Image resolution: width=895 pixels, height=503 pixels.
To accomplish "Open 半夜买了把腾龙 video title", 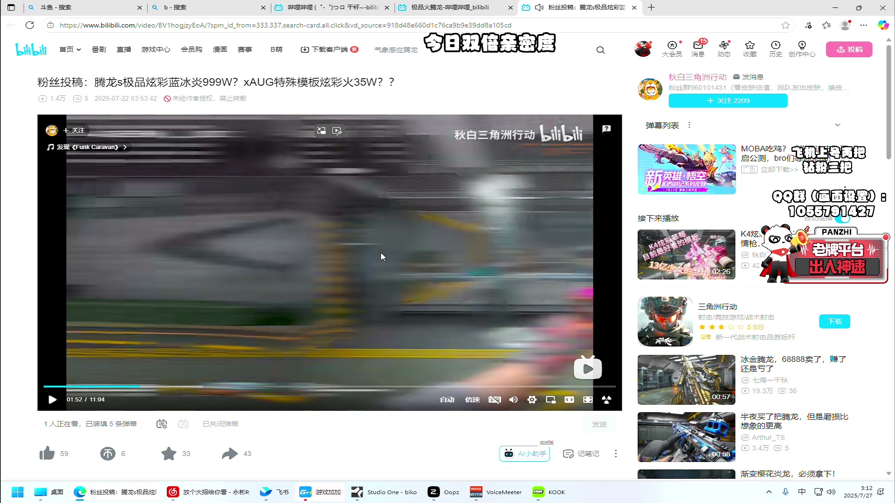I will click(794, 421).
